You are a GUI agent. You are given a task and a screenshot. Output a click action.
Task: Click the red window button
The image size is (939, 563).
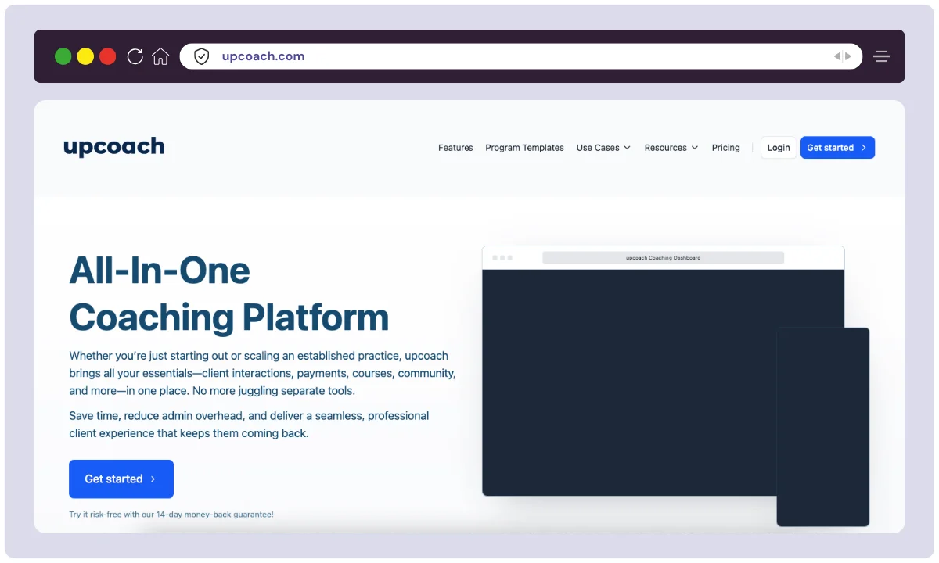(108, 56)
